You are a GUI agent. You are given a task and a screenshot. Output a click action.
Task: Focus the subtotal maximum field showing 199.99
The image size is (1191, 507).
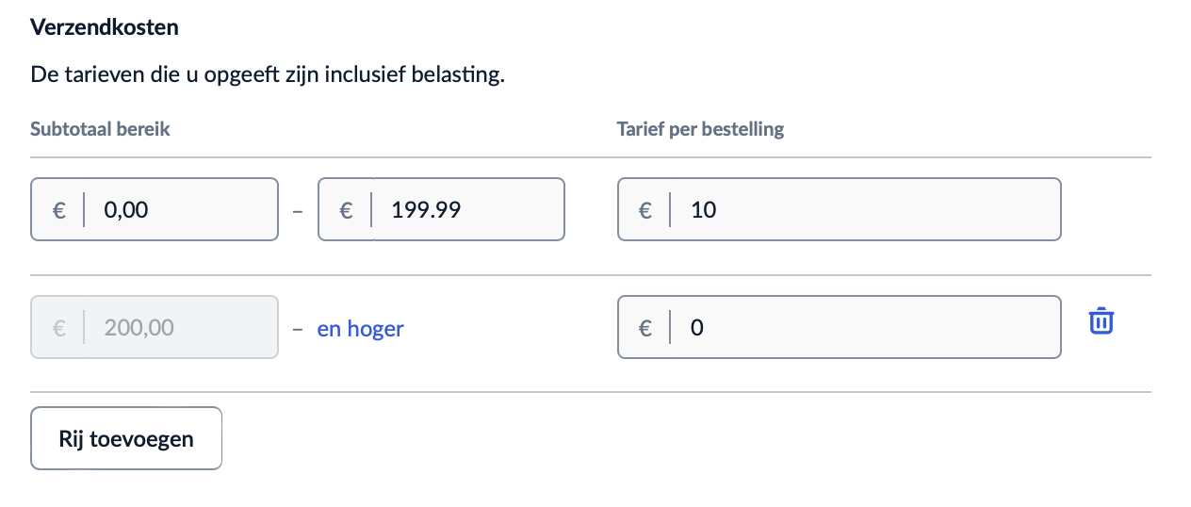(x=466, y=210)
